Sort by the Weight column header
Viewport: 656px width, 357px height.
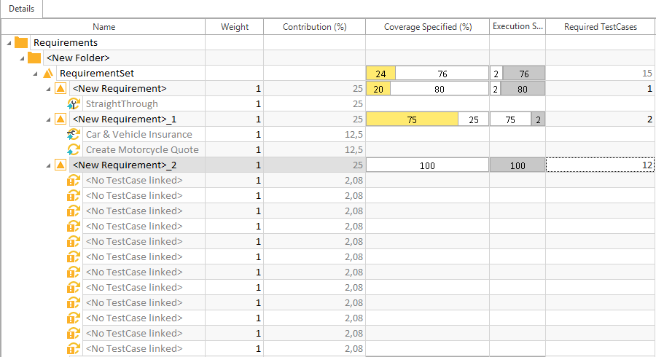[235, 27]
